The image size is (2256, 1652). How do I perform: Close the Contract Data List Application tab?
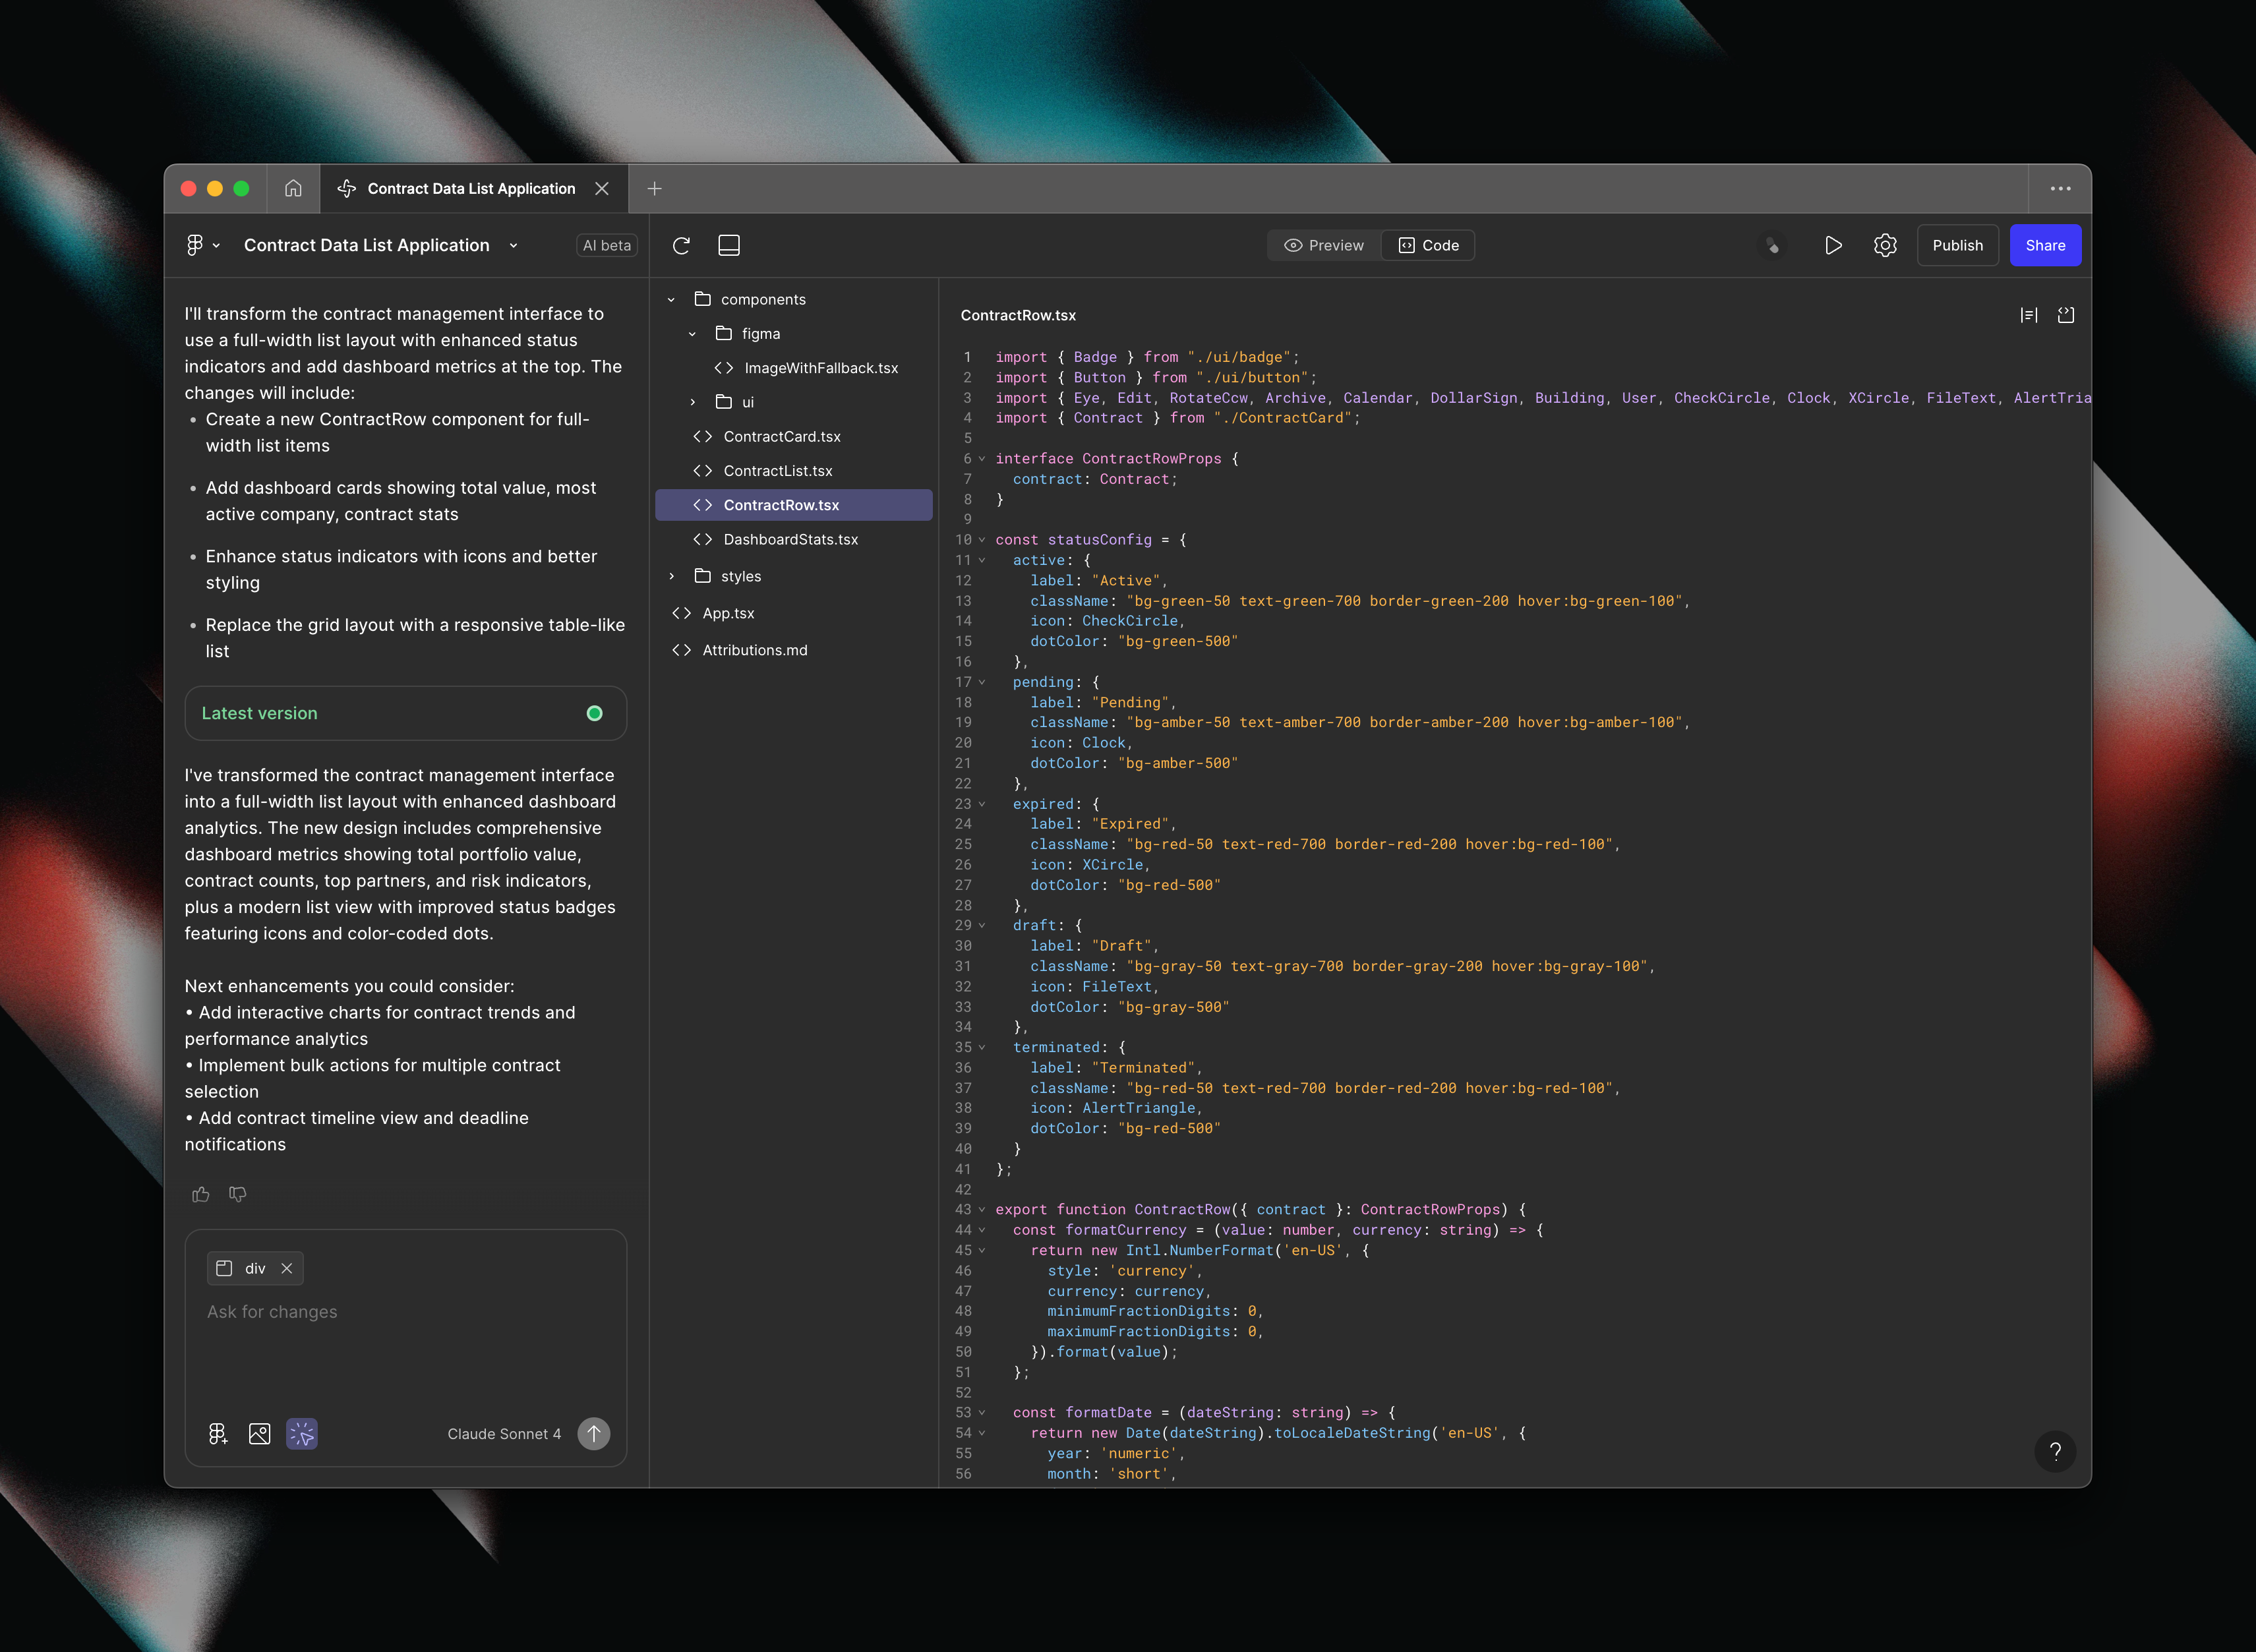point(602,188)
